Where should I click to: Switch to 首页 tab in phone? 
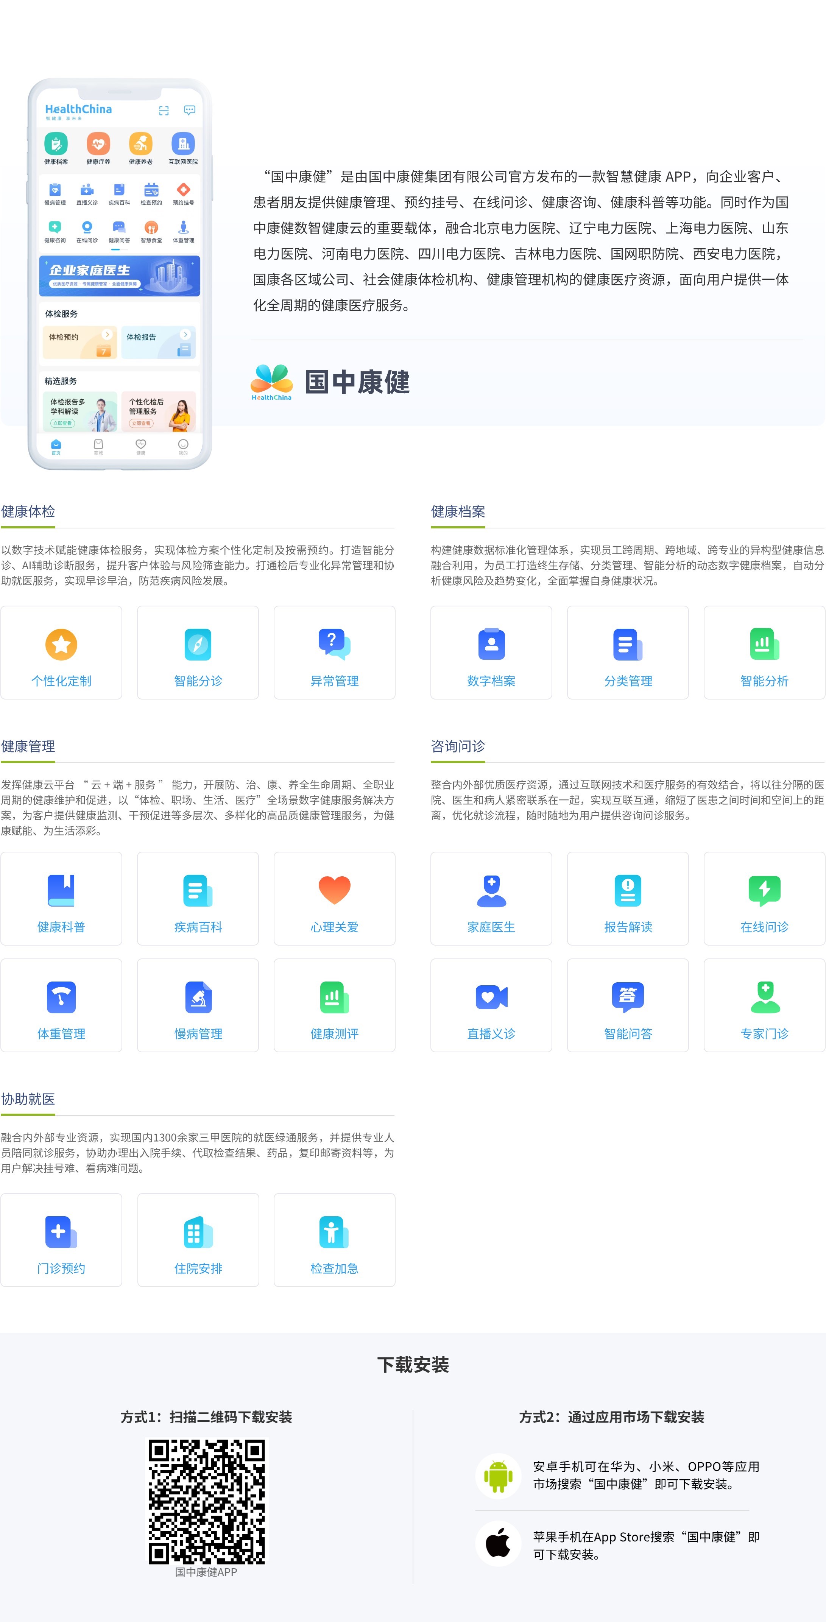tap(56, 446)
